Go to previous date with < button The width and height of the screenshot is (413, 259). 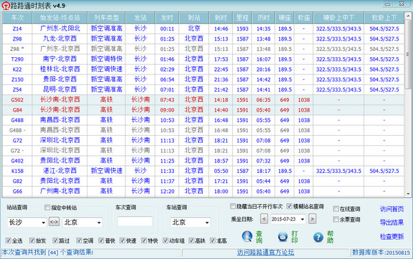264,219
